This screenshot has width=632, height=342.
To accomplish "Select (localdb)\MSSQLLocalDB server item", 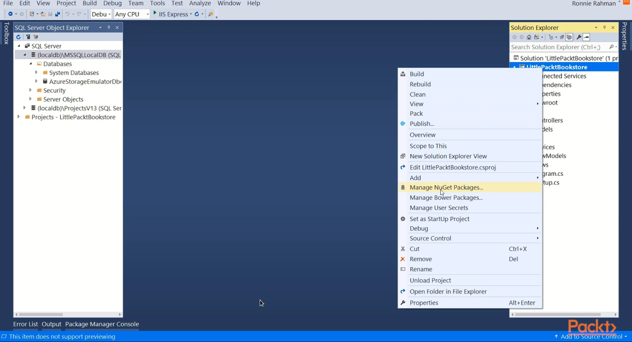I will click(x=78, y=55).
